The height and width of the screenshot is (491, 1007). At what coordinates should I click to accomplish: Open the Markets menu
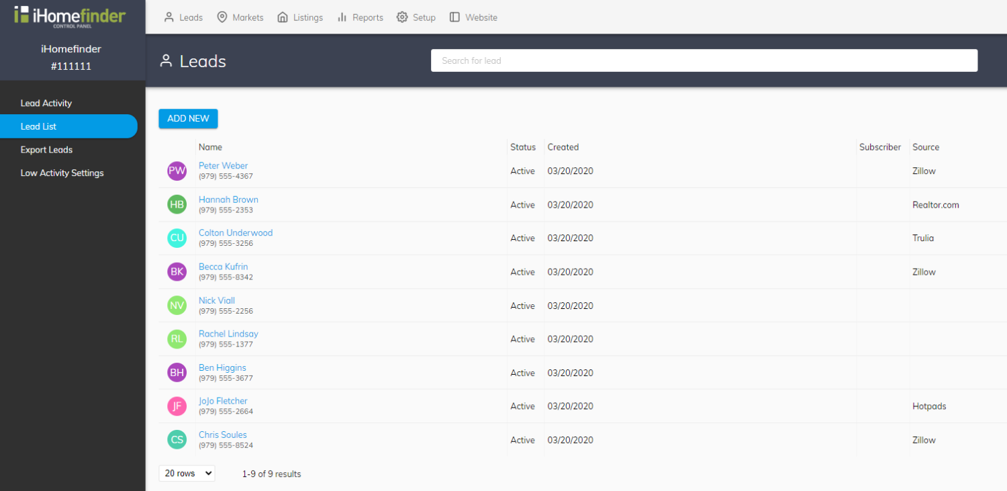(240, 17)
